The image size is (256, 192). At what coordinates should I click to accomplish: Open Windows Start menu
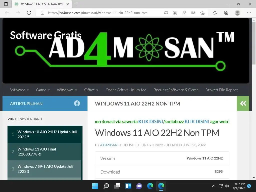coord(95,186)
